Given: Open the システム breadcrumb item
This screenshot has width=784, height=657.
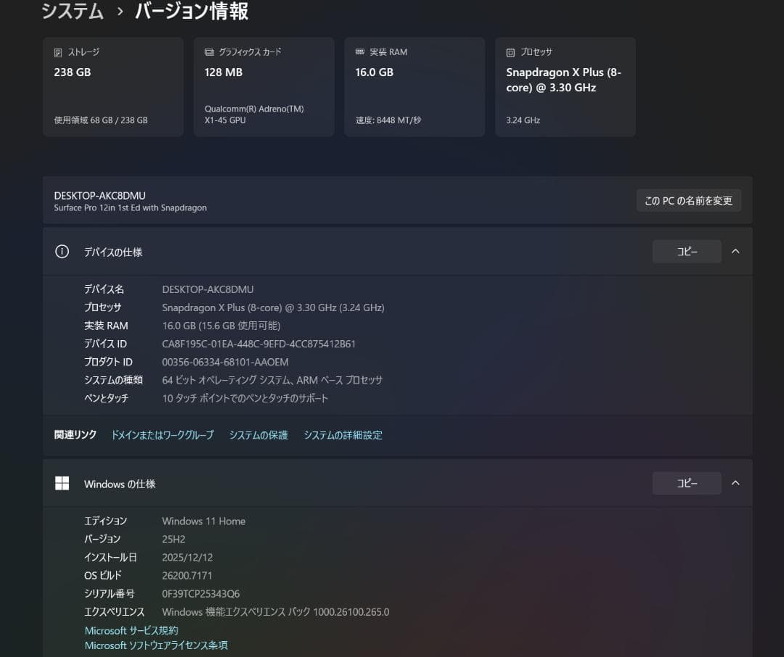Looking at the screenshot, I should tap(72, 12).
